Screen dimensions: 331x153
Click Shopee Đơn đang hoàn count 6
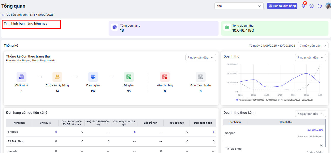point(213,132)
